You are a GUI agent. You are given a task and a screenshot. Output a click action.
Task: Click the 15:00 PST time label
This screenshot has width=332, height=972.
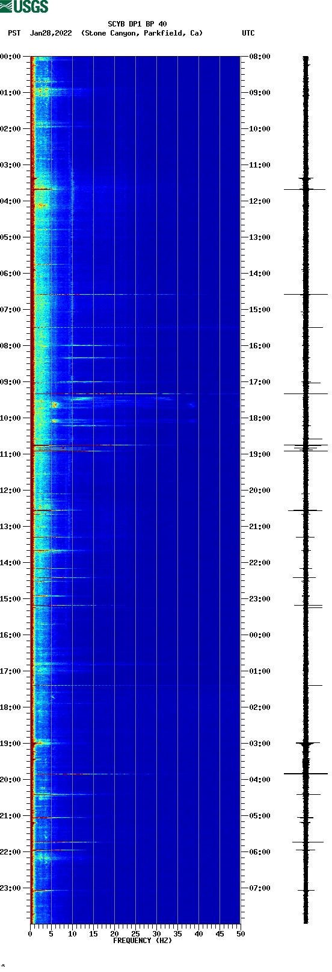(11, 599)
